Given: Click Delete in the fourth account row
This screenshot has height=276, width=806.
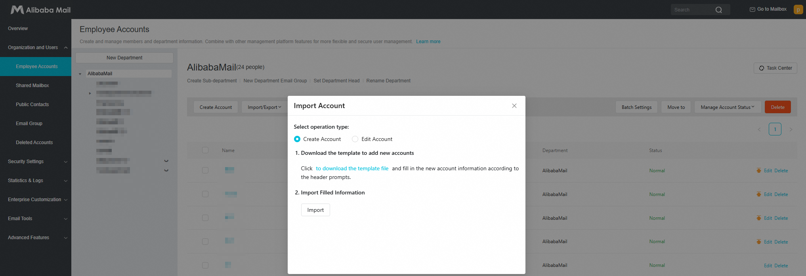Looking at the screenshot, I should 781,242.
